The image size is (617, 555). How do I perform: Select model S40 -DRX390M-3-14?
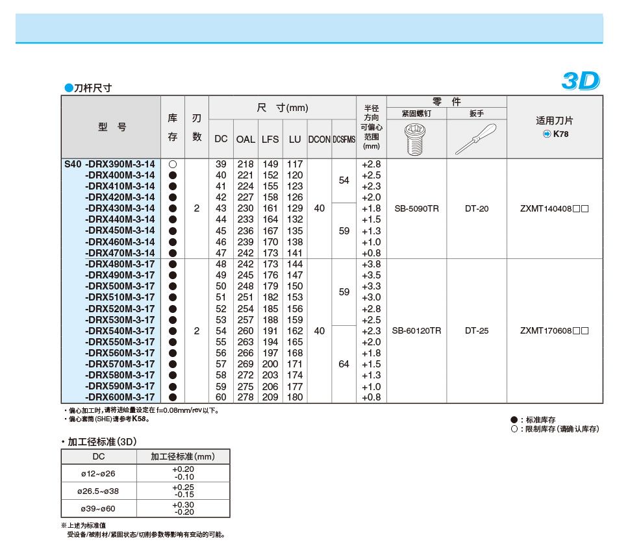pos(110,164)
